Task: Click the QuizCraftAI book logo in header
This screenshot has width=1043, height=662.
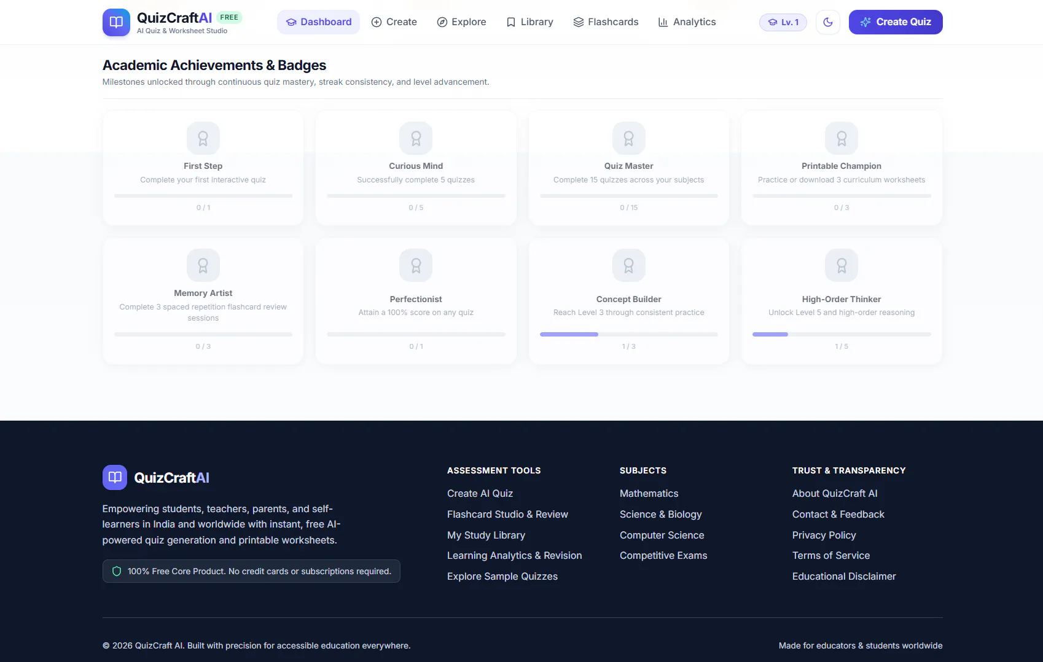Action: coord(116,22)
